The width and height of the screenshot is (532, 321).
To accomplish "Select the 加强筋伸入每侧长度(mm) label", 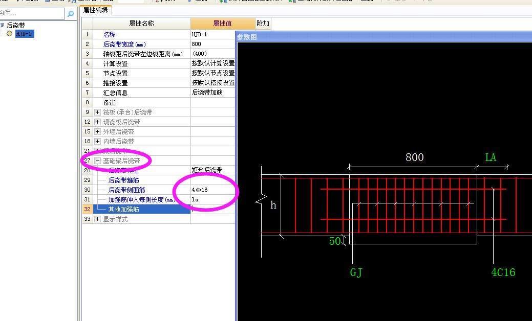I will click(141, 200).
